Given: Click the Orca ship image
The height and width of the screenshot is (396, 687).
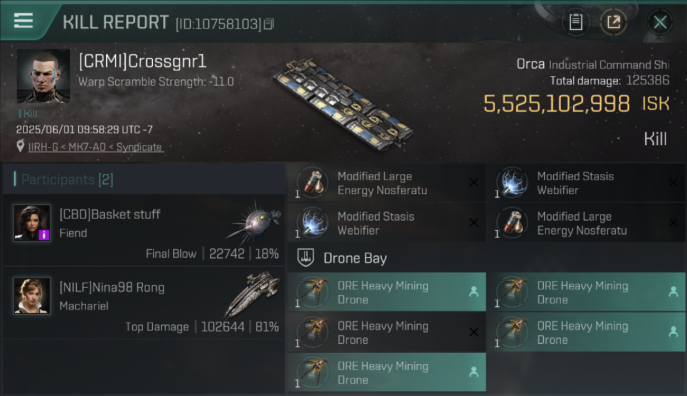Looking at the screenshot, I should pyautogui.click(x=342, y=104).
